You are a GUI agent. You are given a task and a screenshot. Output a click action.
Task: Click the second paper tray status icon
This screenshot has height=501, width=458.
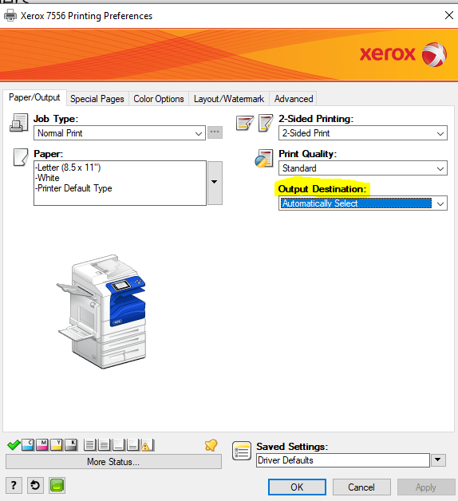[x=104, y=445]
